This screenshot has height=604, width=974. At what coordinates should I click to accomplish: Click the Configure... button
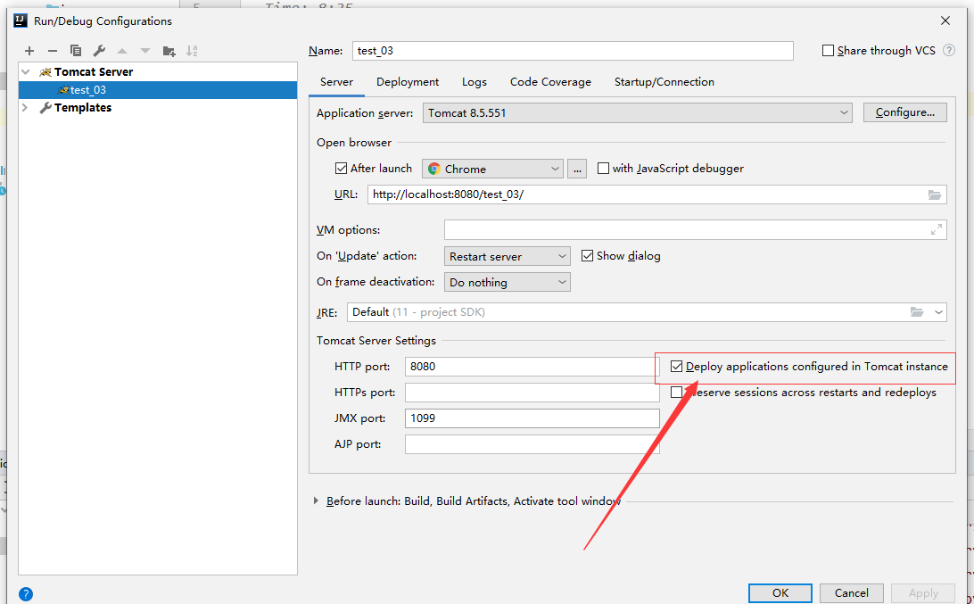point(905,112)
